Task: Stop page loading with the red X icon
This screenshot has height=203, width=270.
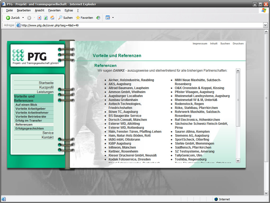Action: pyautogui.click(x=40, y=18)
